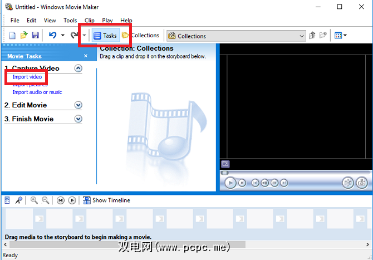Click the first storyboard transition cell
Viewport: 373px width, 260px height.
[x=40, y=219]
